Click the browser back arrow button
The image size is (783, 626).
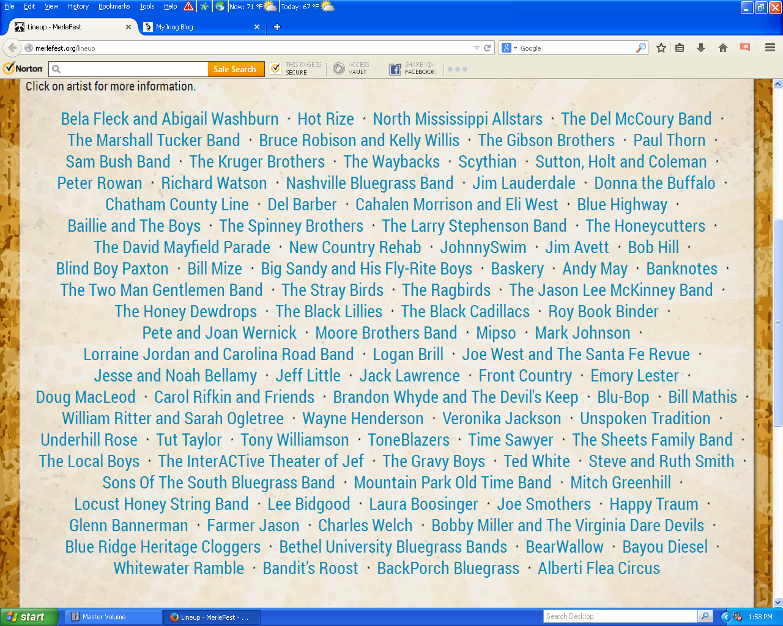pos(12,48)
